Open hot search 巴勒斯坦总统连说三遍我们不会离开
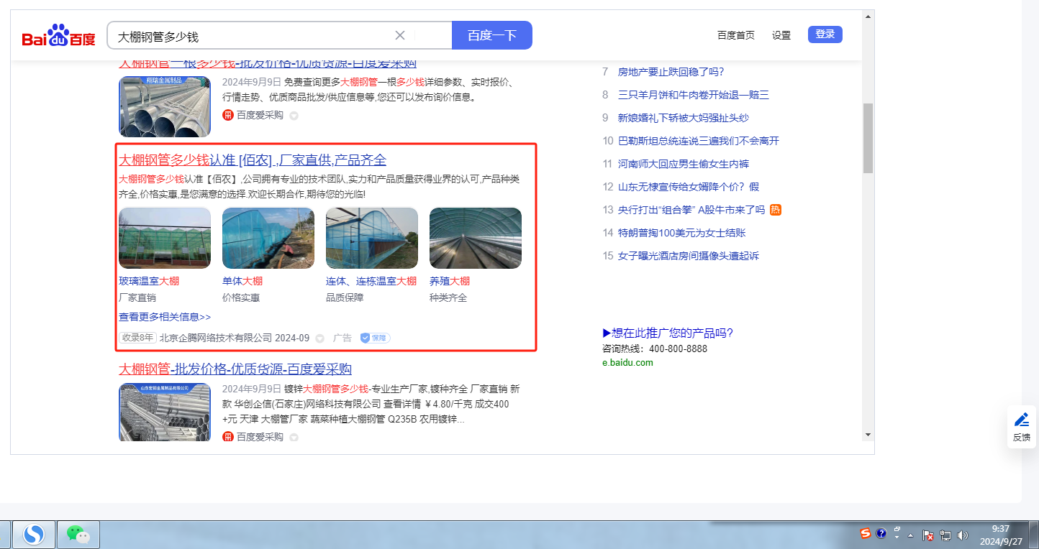The width and height of the screenshot is (1039, 549). (x=699, y=141)
